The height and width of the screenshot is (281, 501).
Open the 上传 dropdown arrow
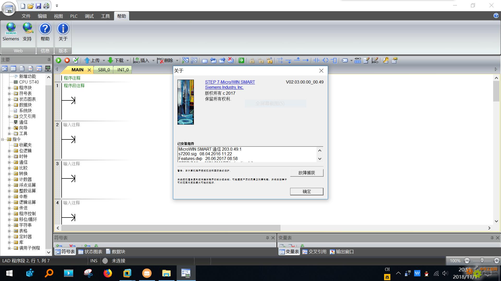click(x=104, y=61)
